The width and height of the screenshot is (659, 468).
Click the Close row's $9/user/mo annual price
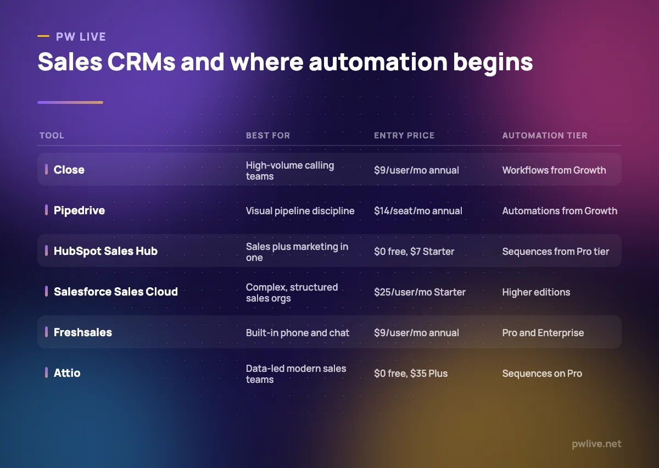pyautogui.click(x=416, y=170)
